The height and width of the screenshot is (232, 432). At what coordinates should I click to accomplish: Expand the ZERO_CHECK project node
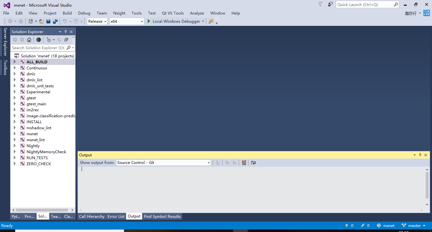(15, 164)
